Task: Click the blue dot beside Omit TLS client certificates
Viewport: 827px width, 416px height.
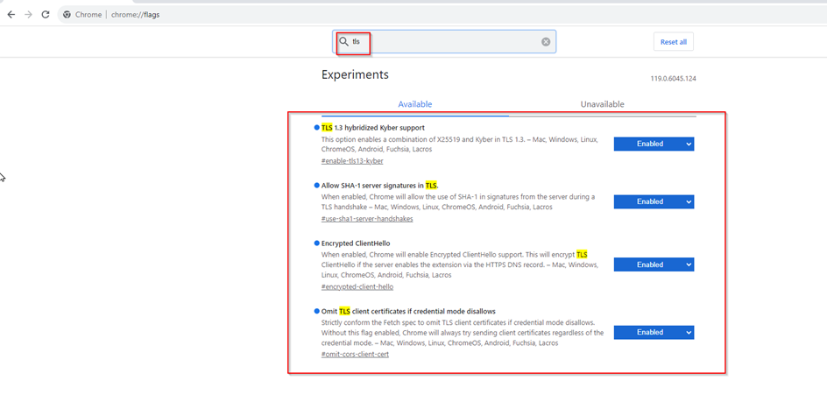Action: click(316, 311)
